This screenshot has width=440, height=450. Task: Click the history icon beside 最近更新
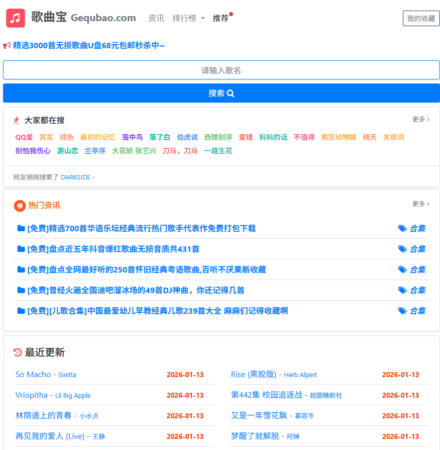point(17,352)
